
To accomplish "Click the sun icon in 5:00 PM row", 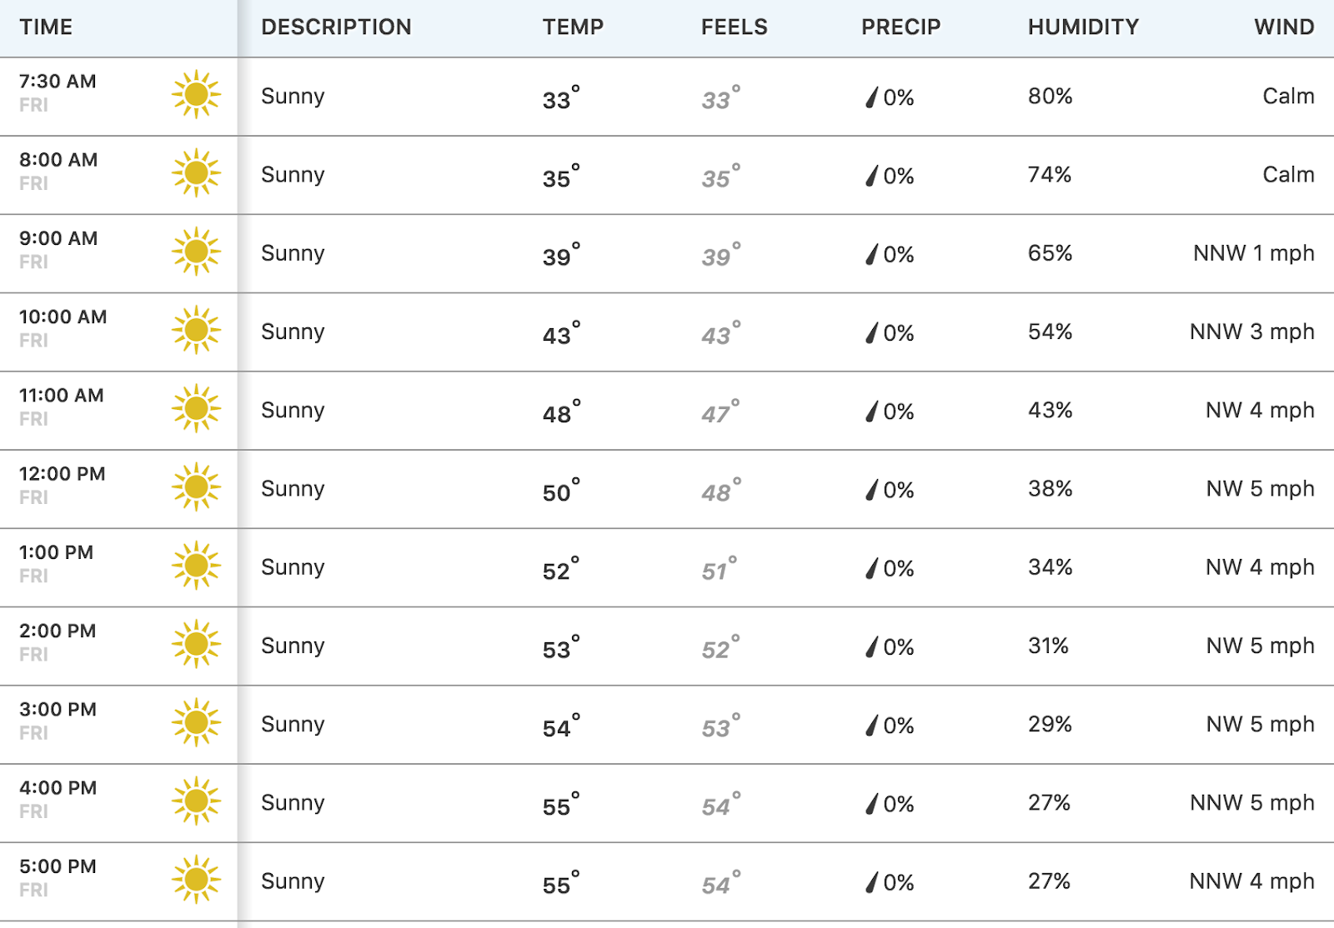I will pyautogui.click(x=196, y=879).
